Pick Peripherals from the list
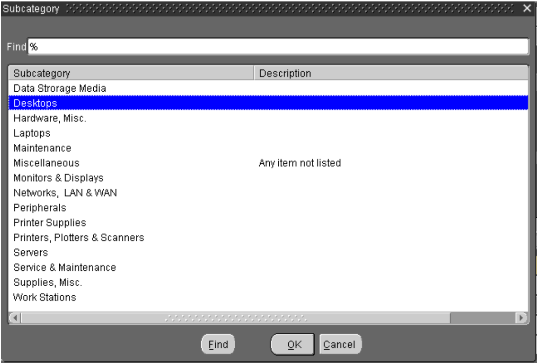Viewport: 537px width, 364px height. (x=40, y=208)
